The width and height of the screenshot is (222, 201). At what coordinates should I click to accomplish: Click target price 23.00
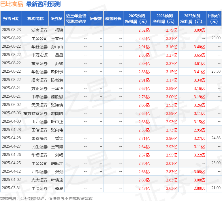coord(216,163)
